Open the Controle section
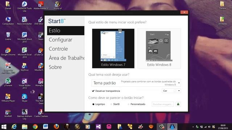232x130 pixels. (58, 49)
